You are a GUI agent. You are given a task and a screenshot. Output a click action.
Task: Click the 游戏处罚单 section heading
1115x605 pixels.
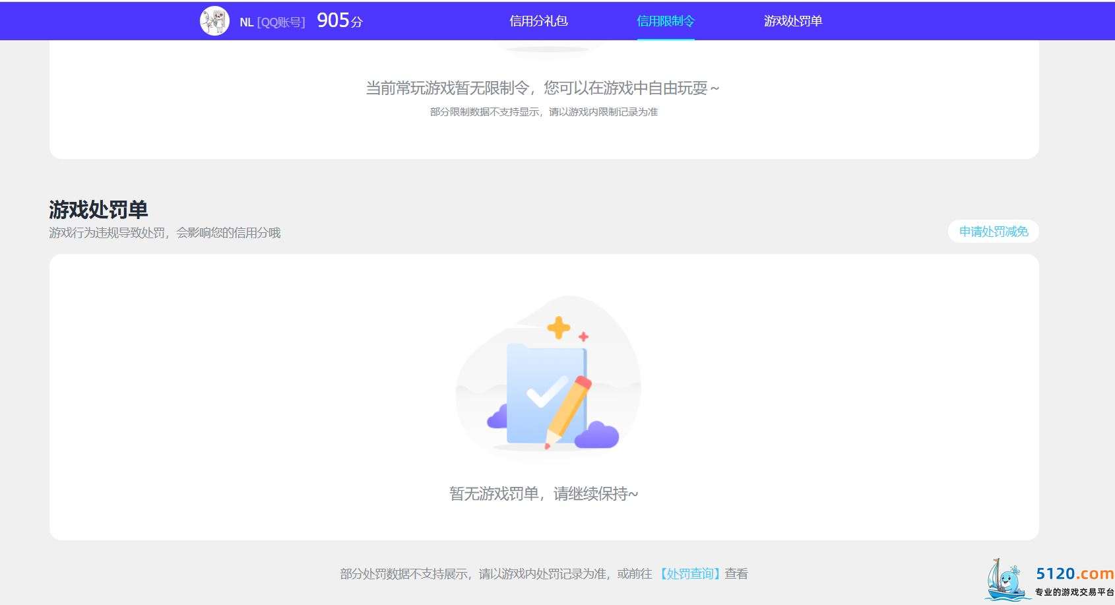point(98,210)
